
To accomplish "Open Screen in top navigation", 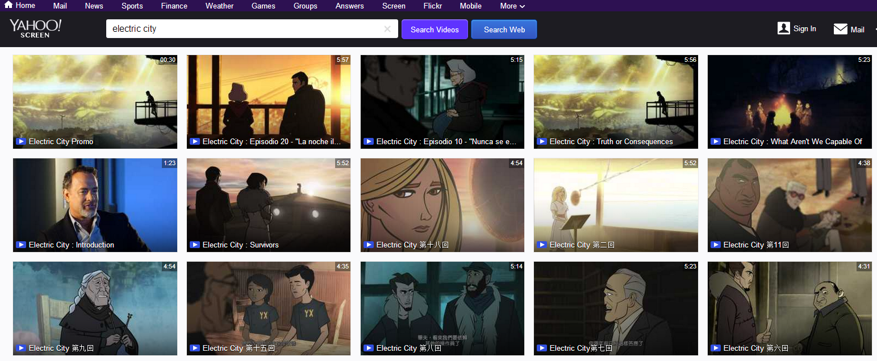I will pyautogui.click(x=394, y=6).
